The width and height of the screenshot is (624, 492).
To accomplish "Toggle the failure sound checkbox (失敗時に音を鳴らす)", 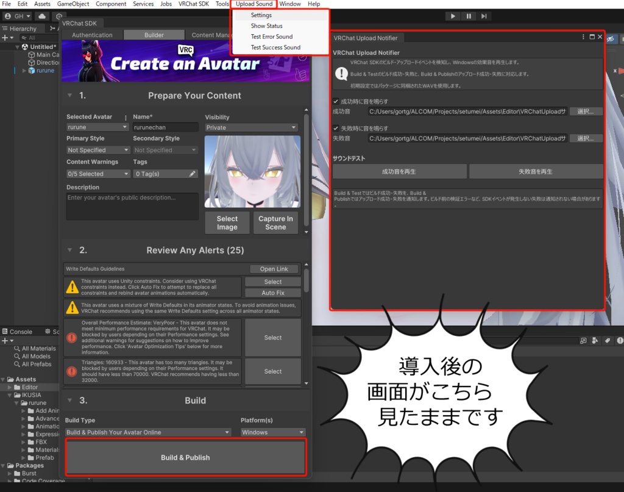I will tap(336, 128).
